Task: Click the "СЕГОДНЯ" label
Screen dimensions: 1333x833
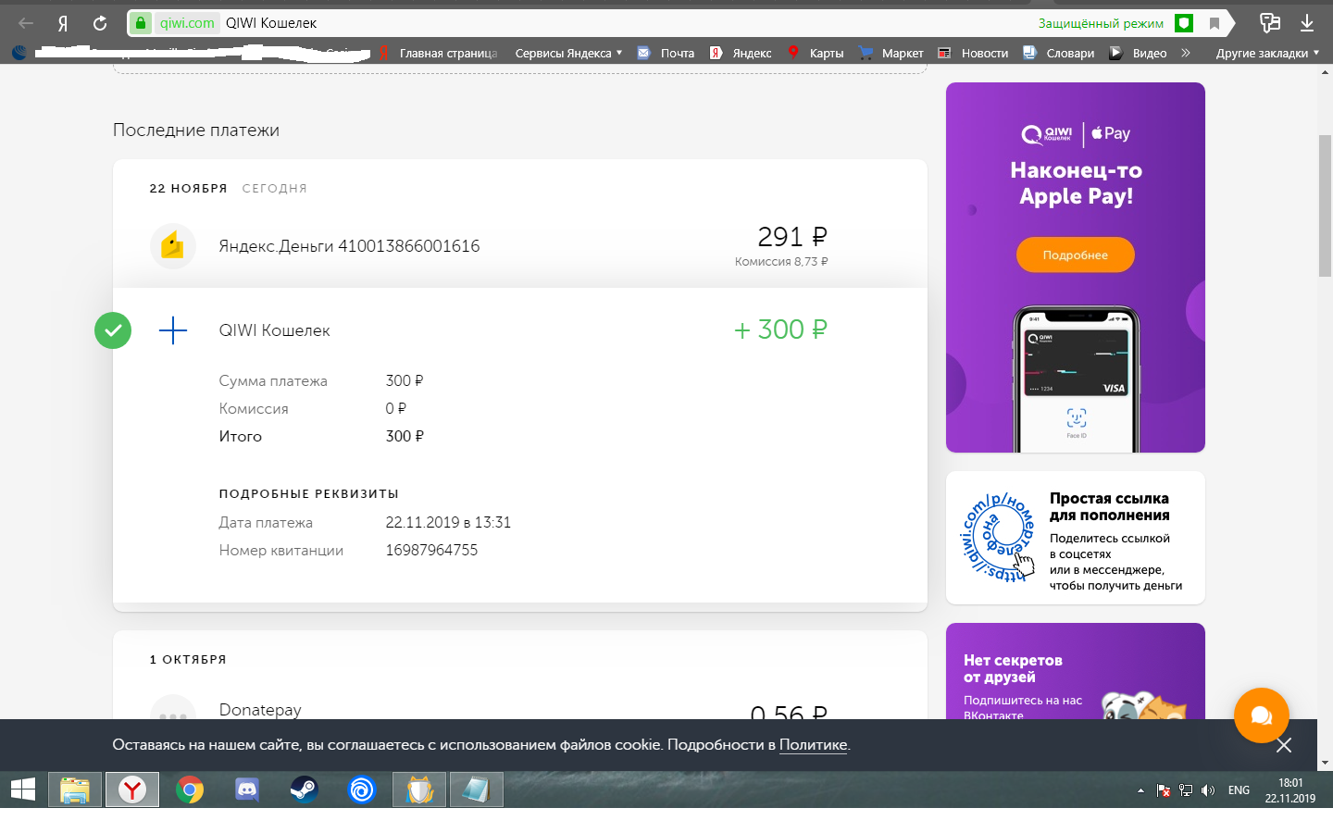Action: click(x=275, y=188)
